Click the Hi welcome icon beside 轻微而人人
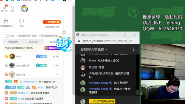Screen dimensions: 185x104 pyautogui.click(x=6, y=93)
